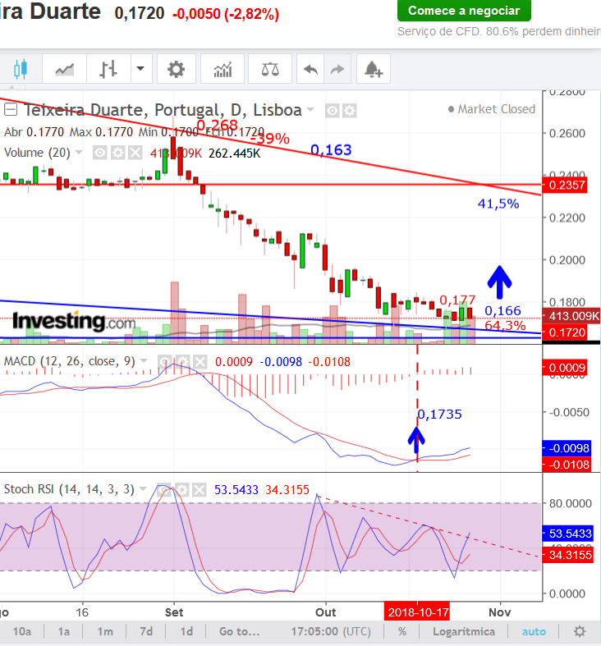Expand Volume (20) indicator dropdown
Image resolution: width=601 pixels, height=646 pixels.
(x=79, y=153)
